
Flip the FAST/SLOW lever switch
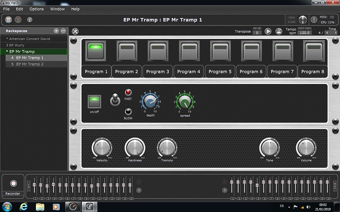[115, 100]
